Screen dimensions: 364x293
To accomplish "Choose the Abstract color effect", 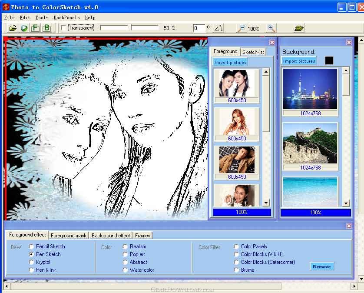I will pyautogui.click(x=125, y=262).
